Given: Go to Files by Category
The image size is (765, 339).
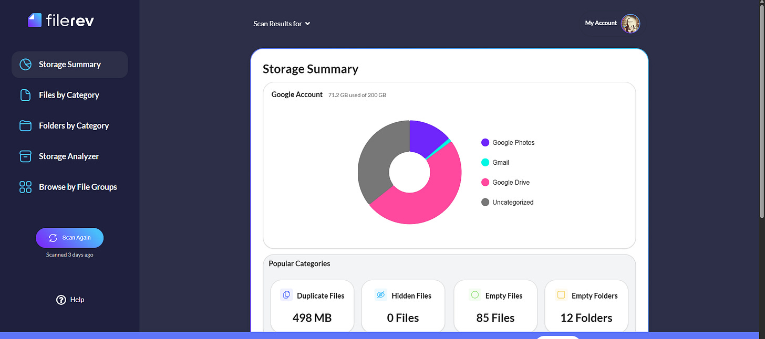Looking at the screenshot, I should tap(69, 95).
